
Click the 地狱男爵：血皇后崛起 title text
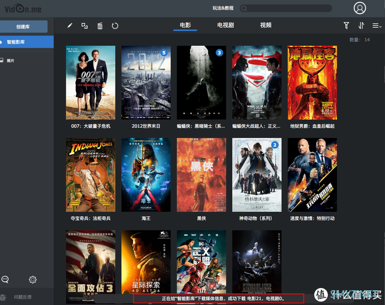313,126
